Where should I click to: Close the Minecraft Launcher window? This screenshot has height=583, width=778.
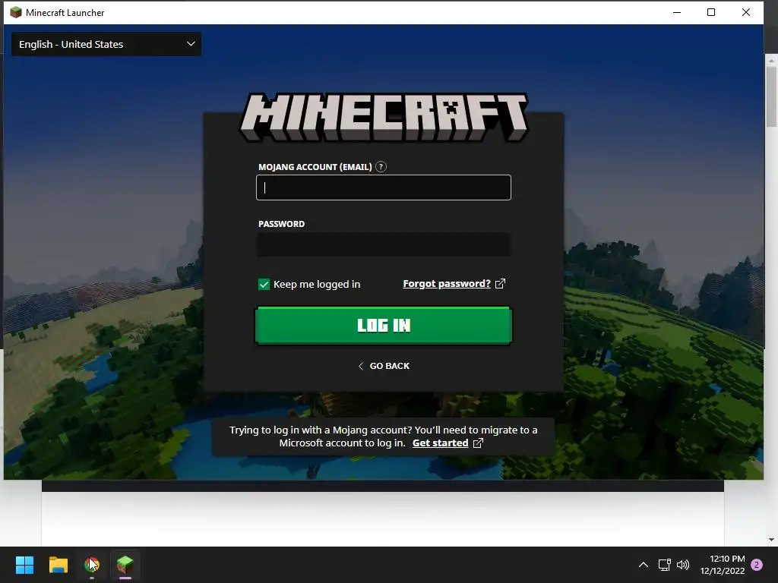tap(746, 12)
